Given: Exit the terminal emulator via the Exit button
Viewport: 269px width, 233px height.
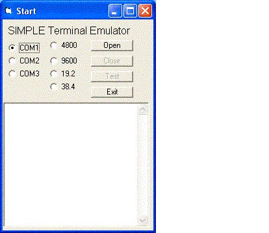Looking at the screenshot, I should coord(112,92).
